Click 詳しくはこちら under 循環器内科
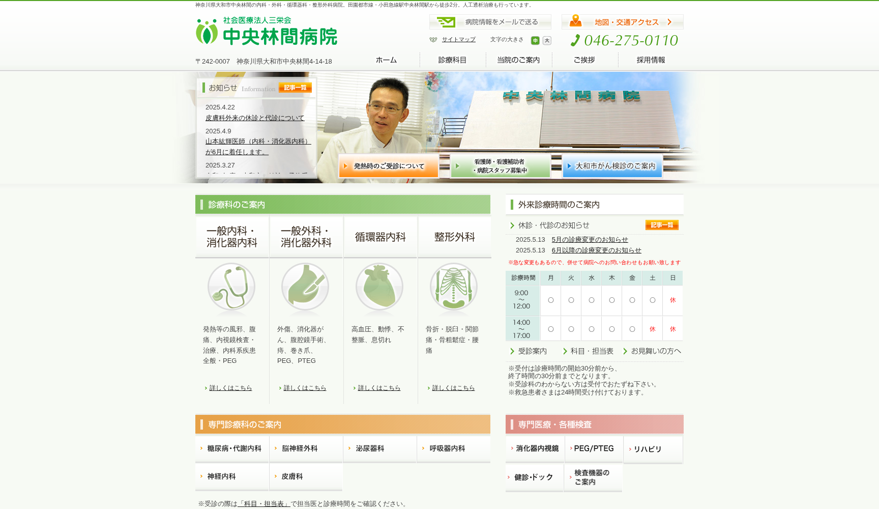This screenshot has width=879, height=509. click(379, 387)
